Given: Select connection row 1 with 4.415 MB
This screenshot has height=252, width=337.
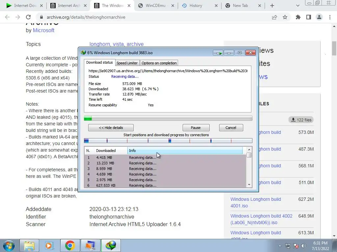Looking at the screenshot, I should coord(165,157).
